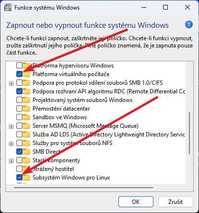The width and height of the screenshot is (199, 213).
Task: Expand the SMB 1.0/CIFS support node
Action: pyautogui.click(x=11, y=83)
